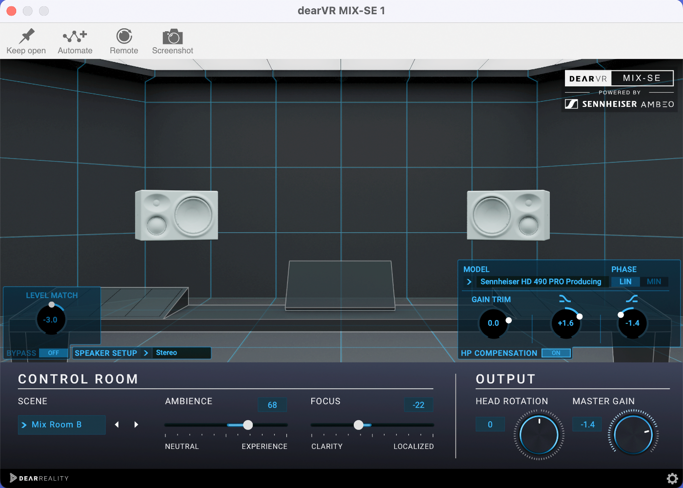Click the Dear Reality logo
This screenshot has width=683, height=488.
tap(40, 478)
